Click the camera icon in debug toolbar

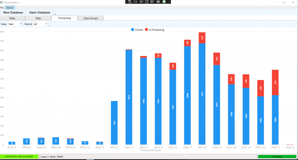point(135,2)
